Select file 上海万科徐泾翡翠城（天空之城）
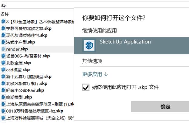 (40, 118)
